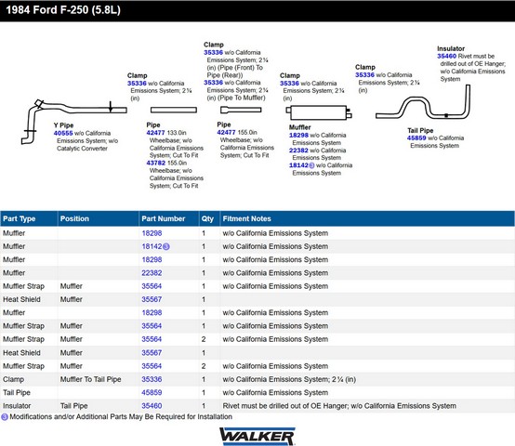Open 35460 in the Insulator table row

(x=152, y=406)
